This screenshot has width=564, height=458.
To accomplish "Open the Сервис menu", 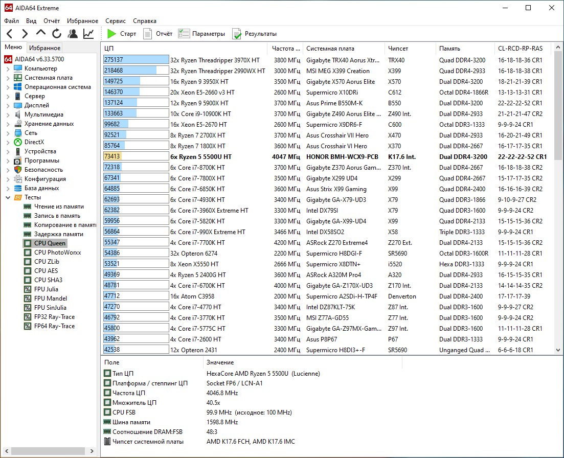I will 116,21.
